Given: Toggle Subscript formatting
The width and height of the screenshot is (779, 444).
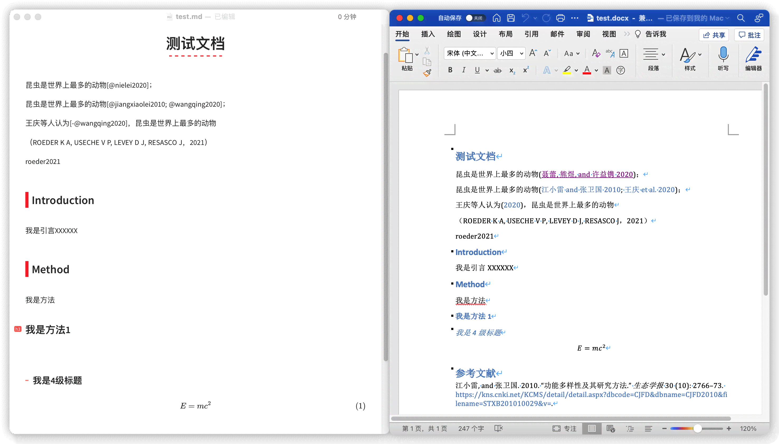Looking at the screenshot, I should click(x=512, y=70).
